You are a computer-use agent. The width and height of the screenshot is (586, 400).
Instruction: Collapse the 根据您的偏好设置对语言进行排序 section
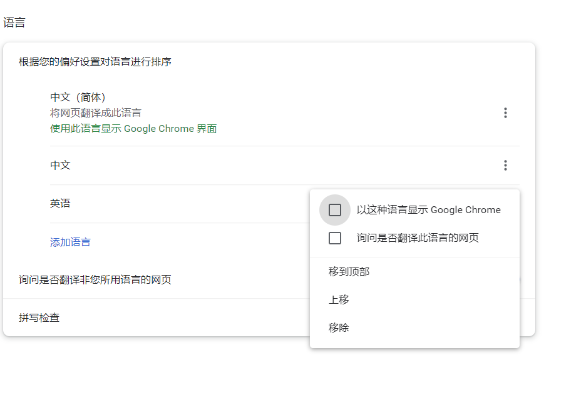click(95, 62)
